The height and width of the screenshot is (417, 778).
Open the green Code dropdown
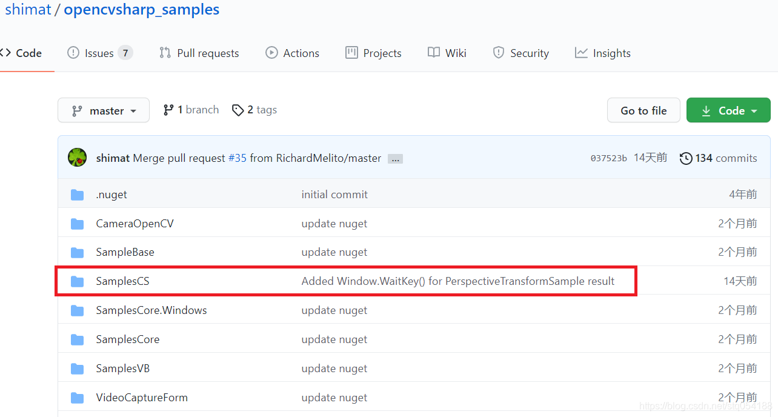728,110
